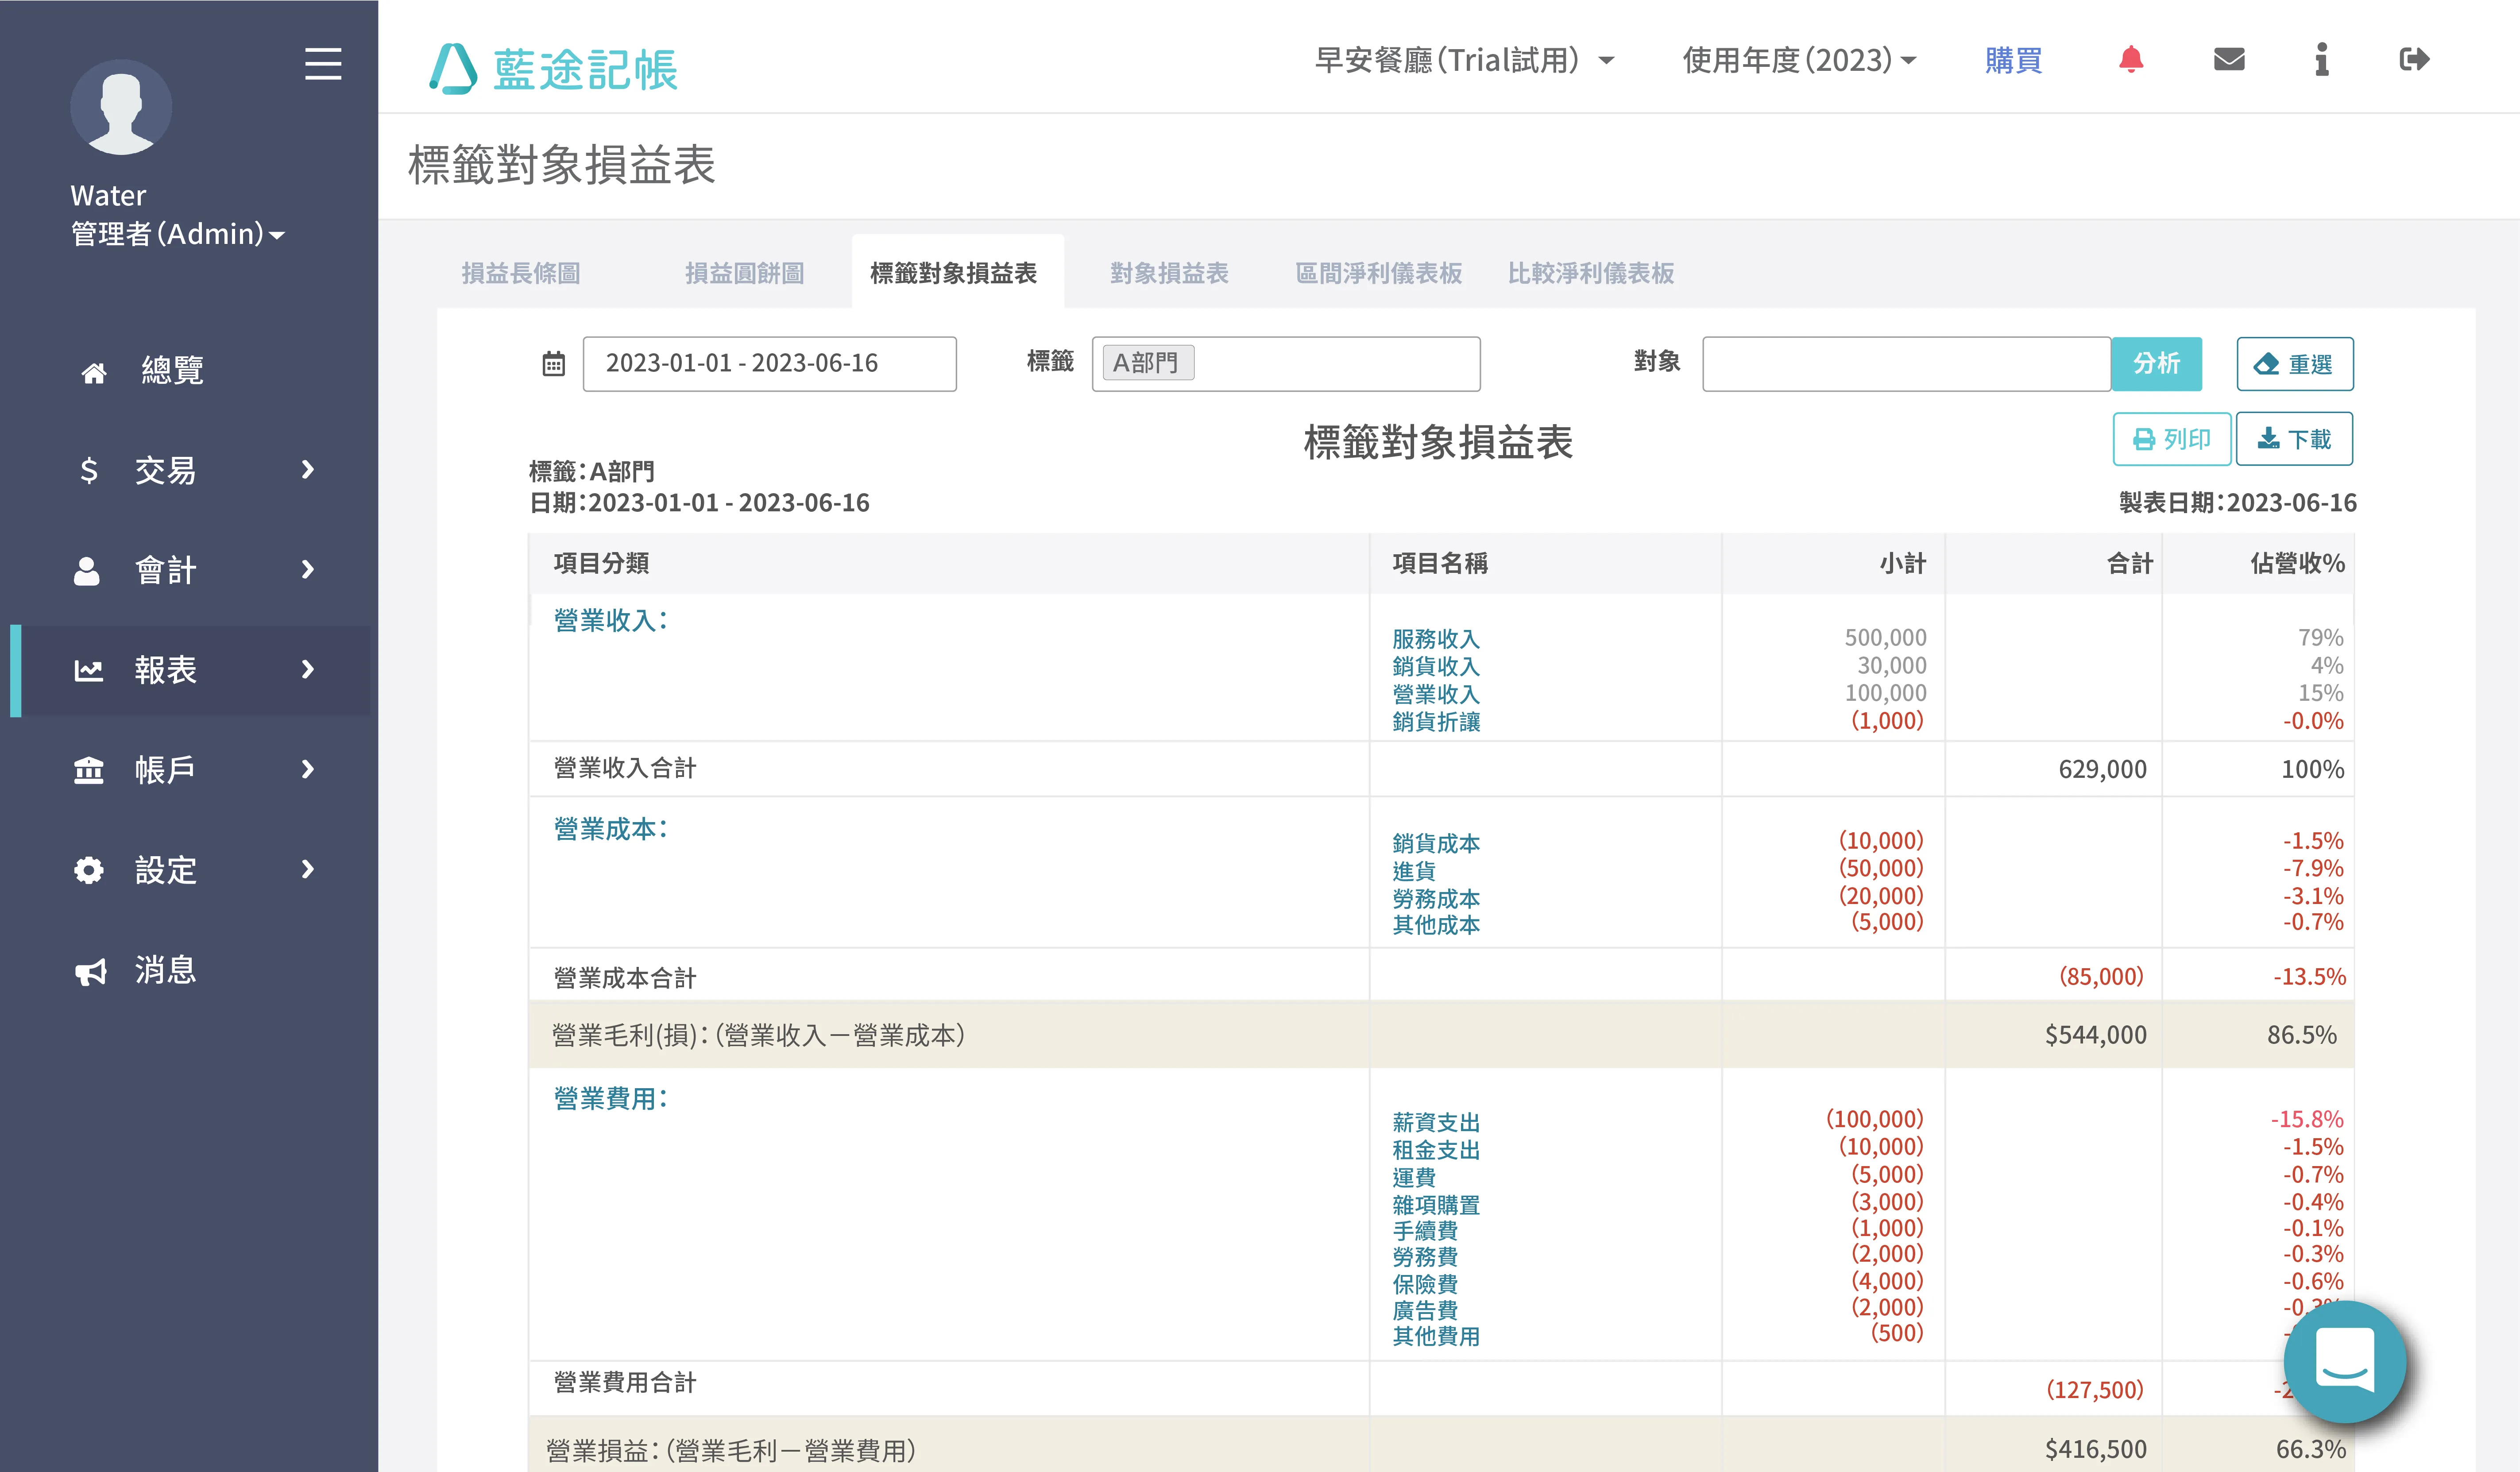Switch to the 損益圓餅圖 tab
2520x1472 pixels.
745,273
